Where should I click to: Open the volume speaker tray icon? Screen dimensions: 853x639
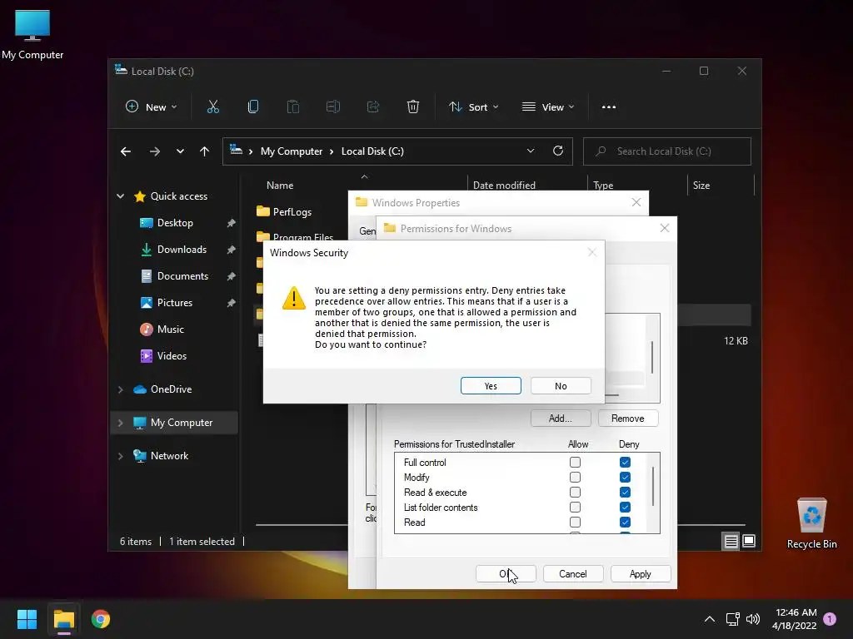[x=753, y=619]
